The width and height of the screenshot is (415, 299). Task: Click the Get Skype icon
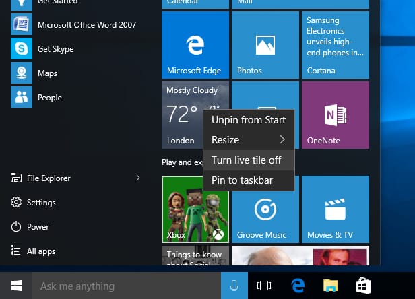tap(22, 48)
